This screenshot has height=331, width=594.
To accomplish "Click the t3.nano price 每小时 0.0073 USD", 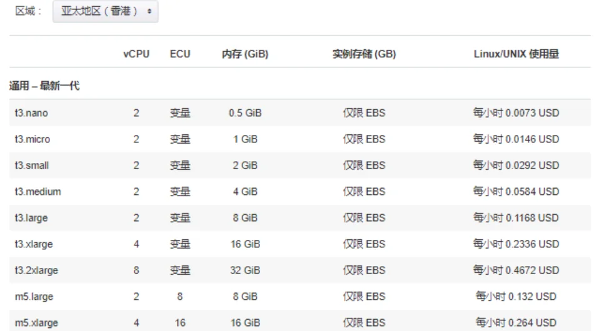I will tap(516, 113).
